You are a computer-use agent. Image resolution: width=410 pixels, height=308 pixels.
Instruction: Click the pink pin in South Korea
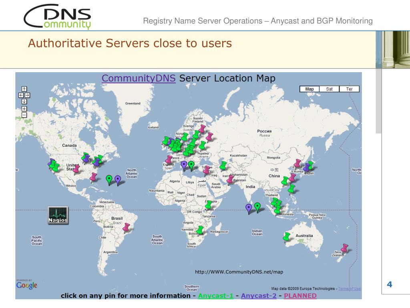click(297, 163)
